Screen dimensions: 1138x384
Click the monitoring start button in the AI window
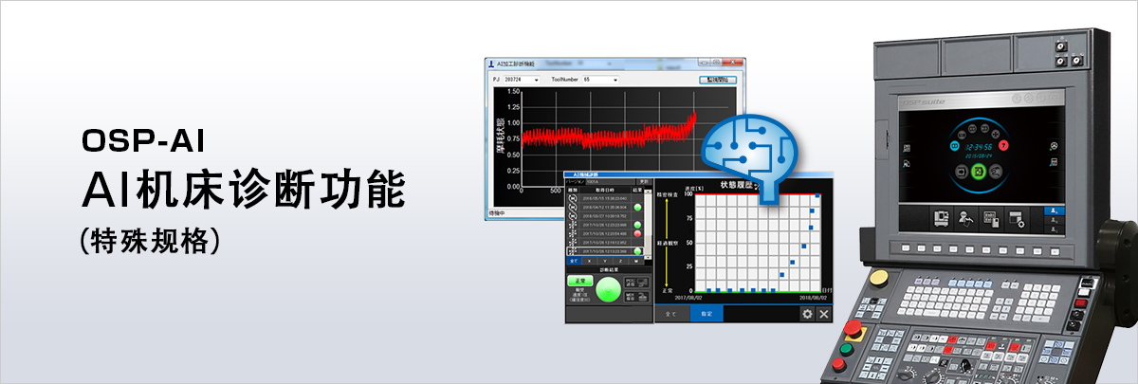point(719,80)
